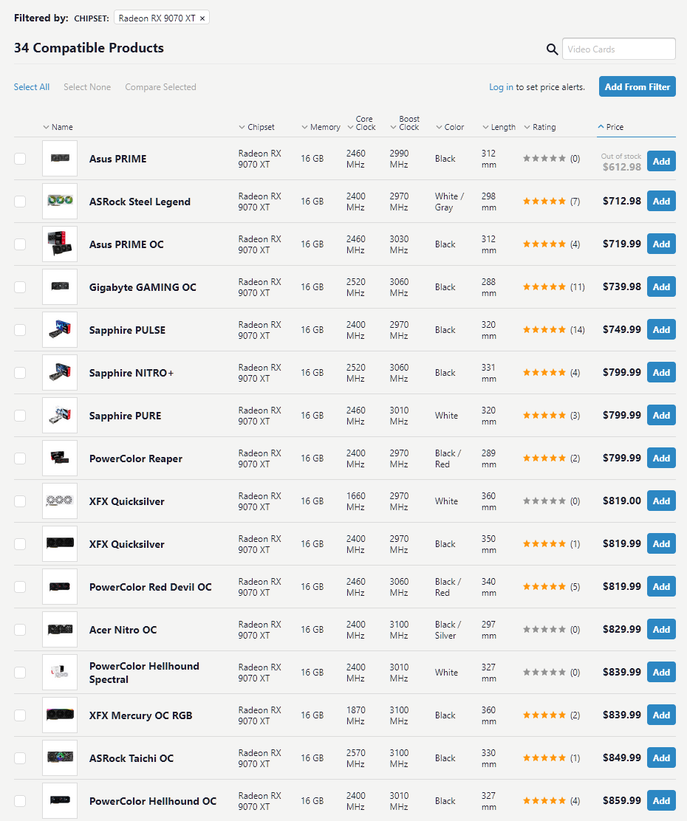Check the Sapphire PURE checkbox
The image size is (687, 821).
pos(20,416)
